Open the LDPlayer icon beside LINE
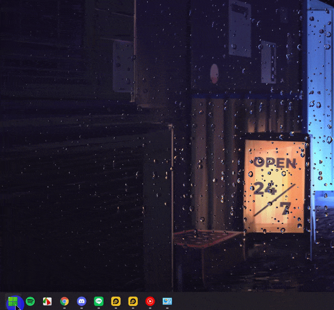The width and height of the screenshot is (334, 310). [x=116, y=301]
